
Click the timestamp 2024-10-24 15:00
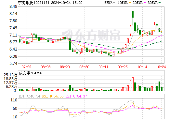point(67,3)
